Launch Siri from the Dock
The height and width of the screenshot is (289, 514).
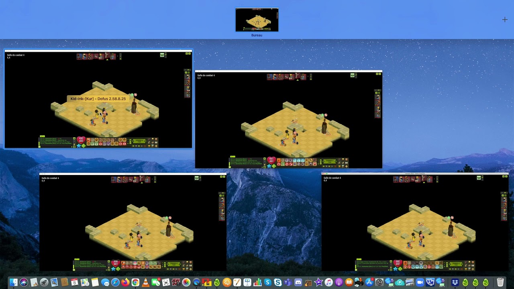(x=24, y=283)
